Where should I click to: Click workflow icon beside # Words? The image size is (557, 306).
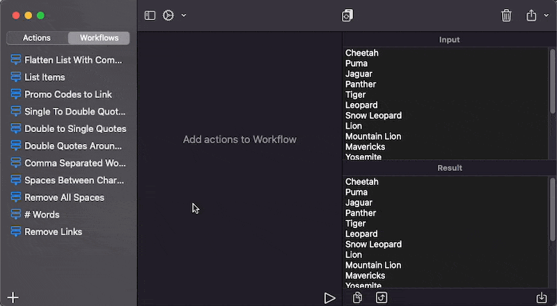pos(16,214)
